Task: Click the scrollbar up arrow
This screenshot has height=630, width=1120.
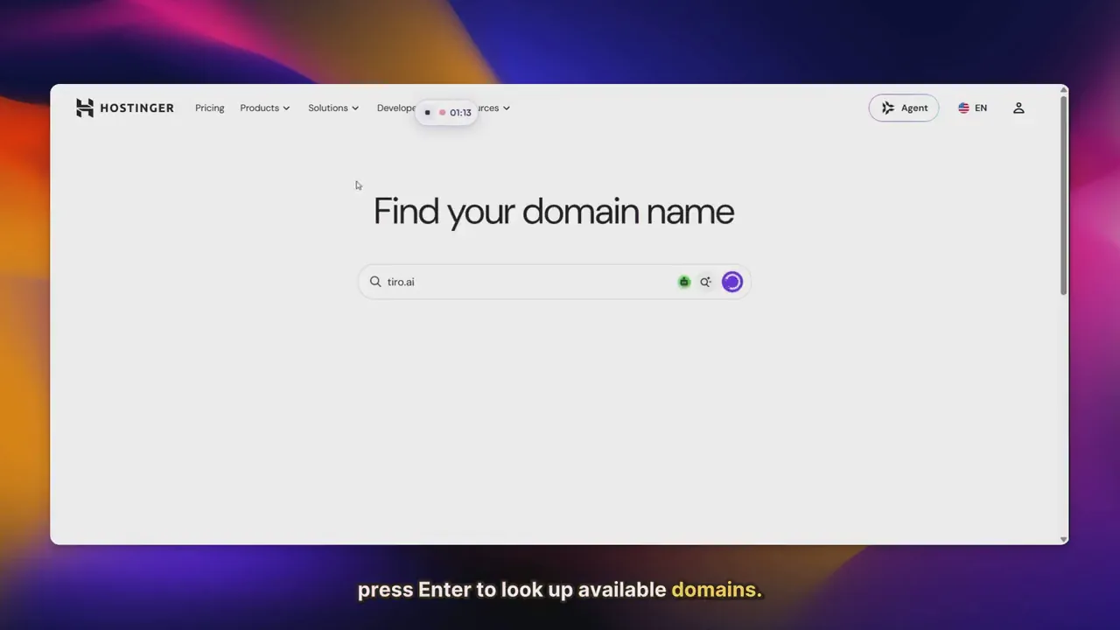Action: tap(1063, 89)
